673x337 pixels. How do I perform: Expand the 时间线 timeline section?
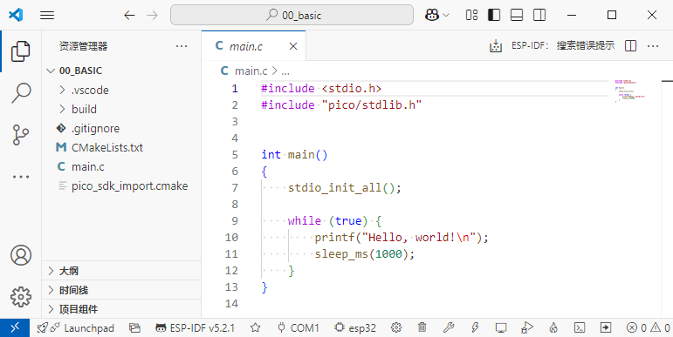click(x=121, y=290)
